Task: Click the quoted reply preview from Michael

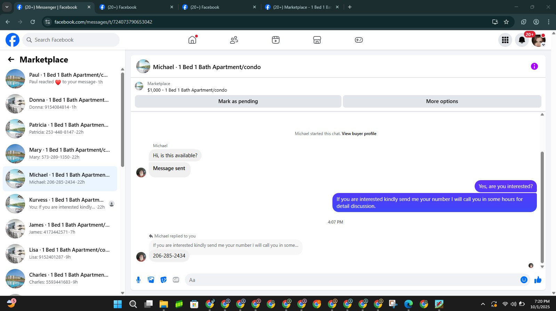Action: tap(226, 245)
